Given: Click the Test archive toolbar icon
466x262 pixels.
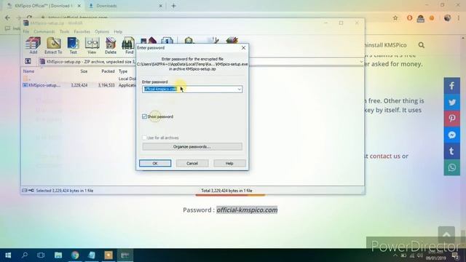Looking at the screenshot, I should [x=73, y=45].
